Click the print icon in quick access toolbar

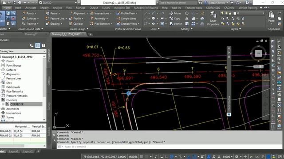click(x=20, y=3)
